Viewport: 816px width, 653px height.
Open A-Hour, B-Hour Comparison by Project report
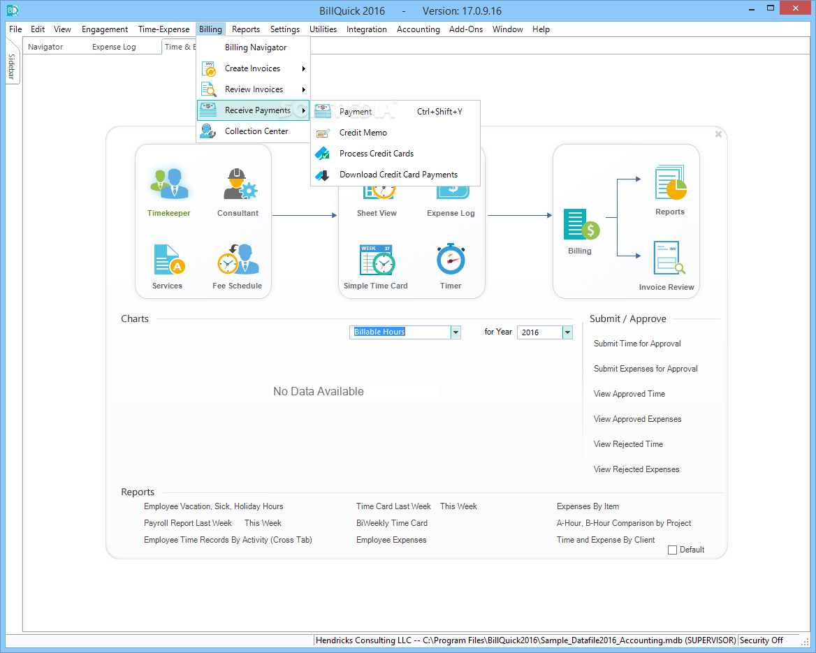tap(624, 523)
